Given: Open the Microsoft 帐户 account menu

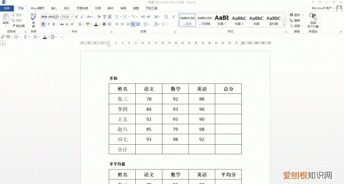Looking at the screenshot, I should point(323,8).
